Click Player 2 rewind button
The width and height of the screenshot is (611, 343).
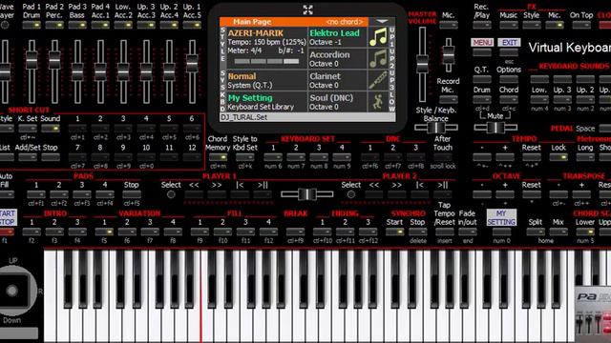(x=374, y=194)
